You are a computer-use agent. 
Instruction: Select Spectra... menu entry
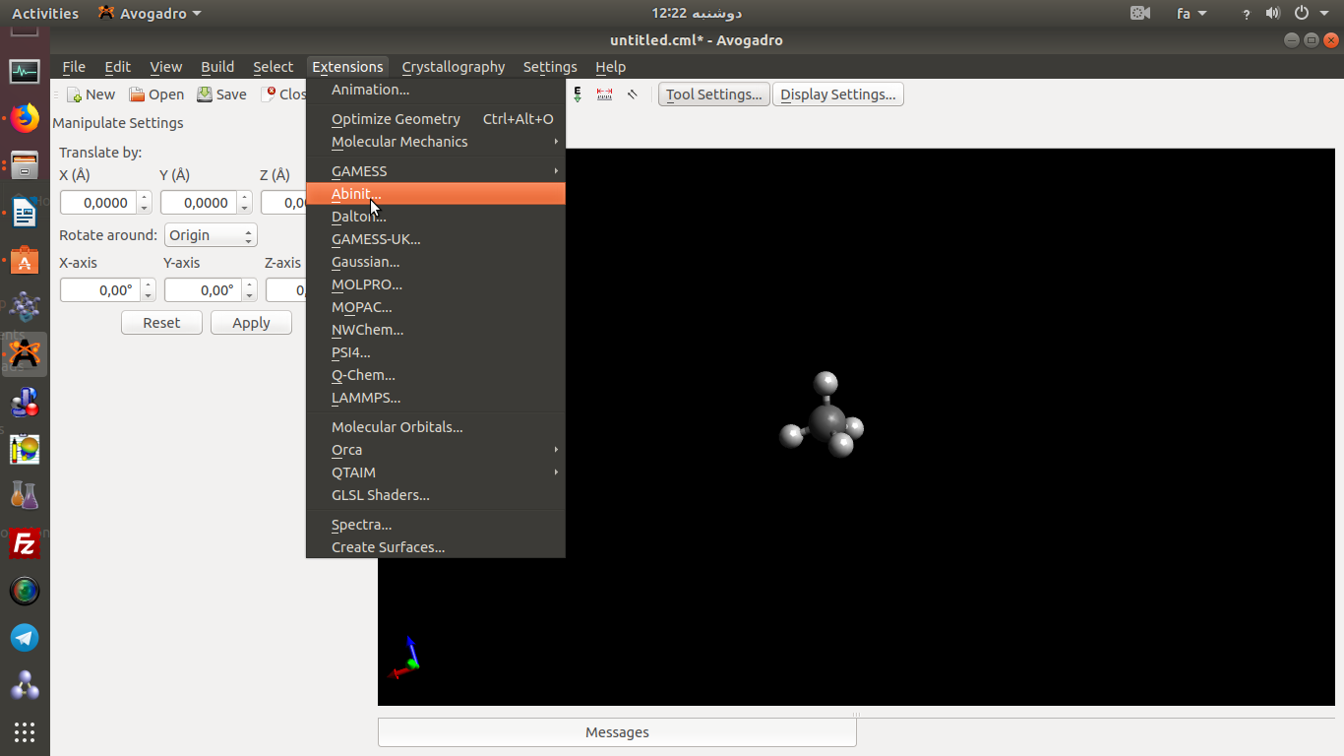pos(436,525)
